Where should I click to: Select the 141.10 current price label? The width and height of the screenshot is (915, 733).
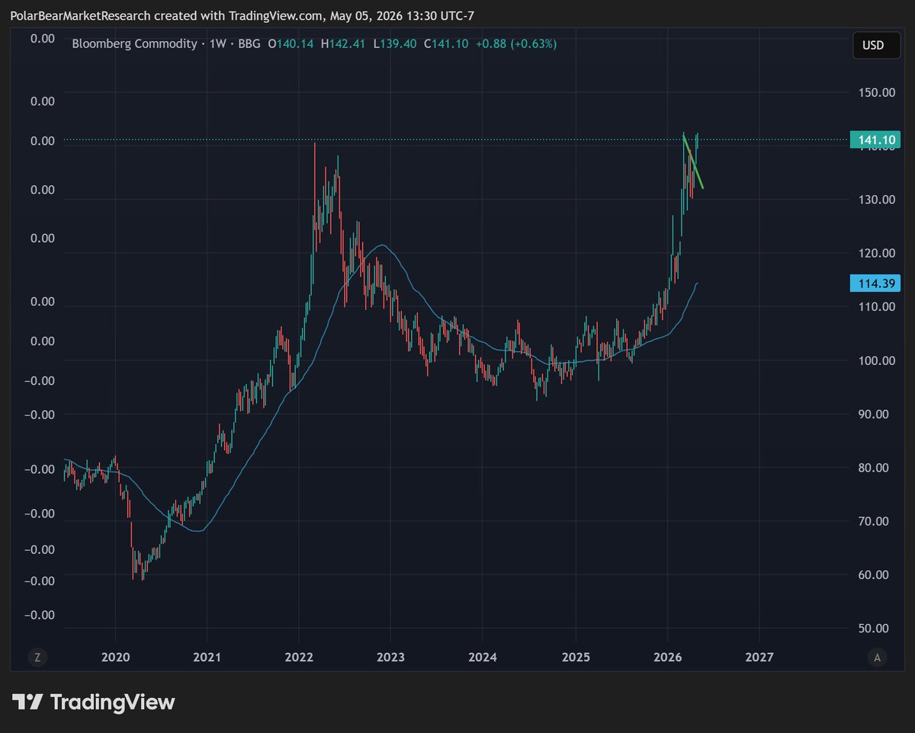[875, 139]
